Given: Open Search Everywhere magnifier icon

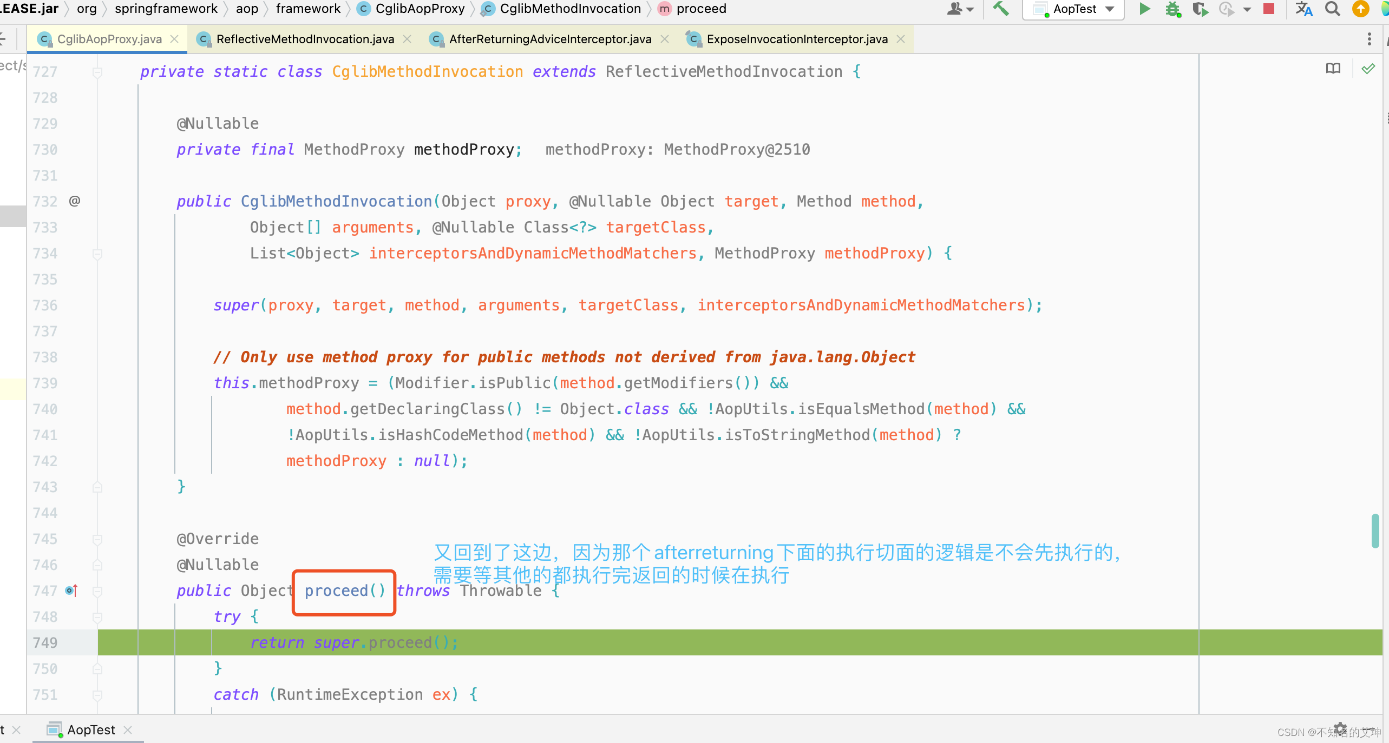Looking at the screenshot, I should pyautogui.click(x=1333, y=9).
